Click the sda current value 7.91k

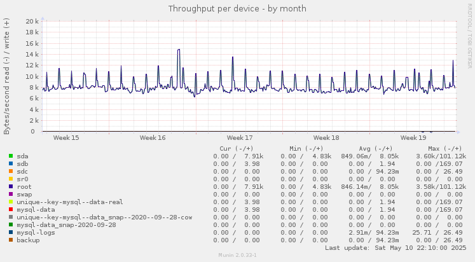[x=254, y=156]
